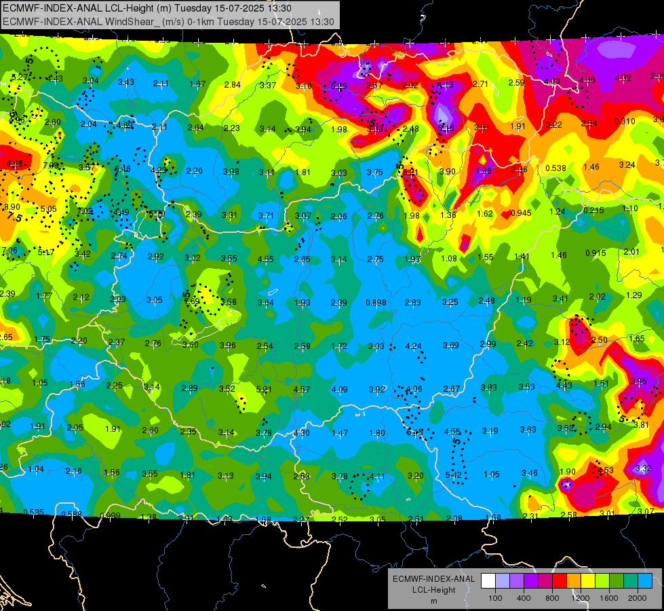Click the wind shear value '4.24'

[x=413, y=346]
